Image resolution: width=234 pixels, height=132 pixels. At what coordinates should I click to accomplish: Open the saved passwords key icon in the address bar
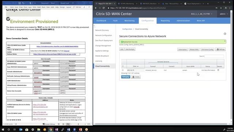216,8
